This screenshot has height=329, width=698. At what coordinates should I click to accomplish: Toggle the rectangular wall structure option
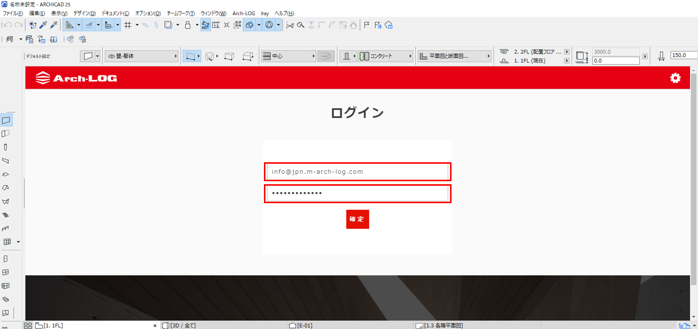click(229, 56)
